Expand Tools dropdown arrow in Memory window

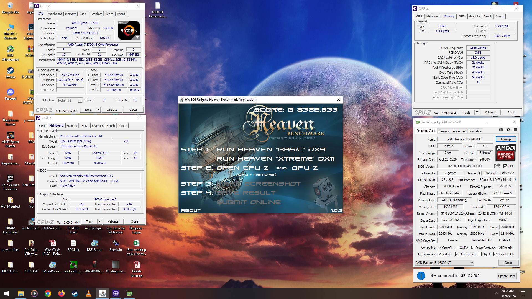point(477,112)
